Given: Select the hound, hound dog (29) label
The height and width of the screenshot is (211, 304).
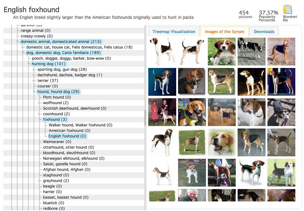Looking at the screenshot, I should click(x=59, y=92).
